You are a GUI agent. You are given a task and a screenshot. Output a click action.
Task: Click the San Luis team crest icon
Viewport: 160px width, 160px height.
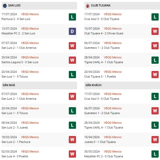click(x=5, y=6)
